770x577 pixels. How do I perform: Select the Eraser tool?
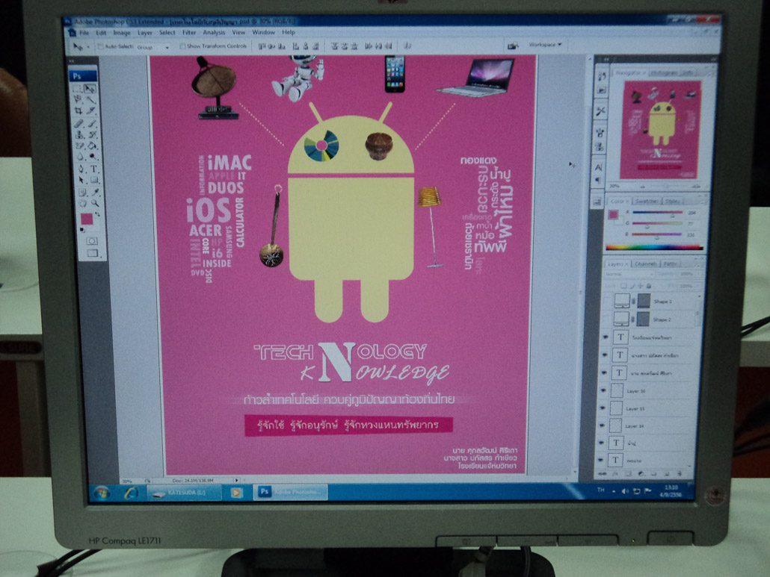79,146
